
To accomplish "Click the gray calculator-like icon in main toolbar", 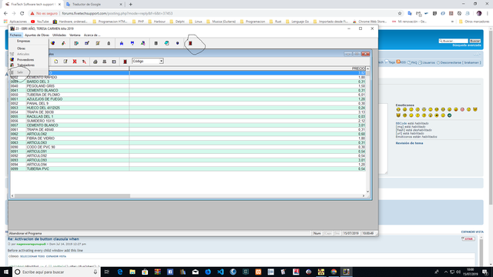I will pos(156,43).
